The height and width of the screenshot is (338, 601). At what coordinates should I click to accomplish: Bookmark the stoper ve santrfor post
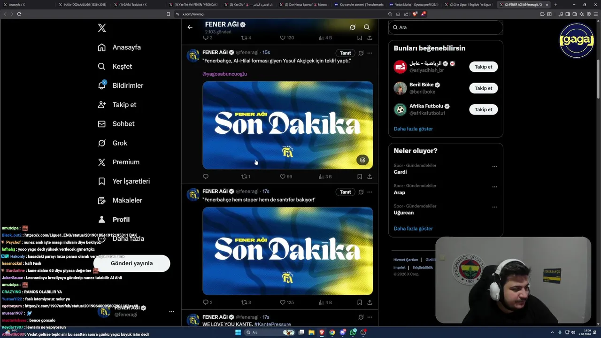pos(359,302)
